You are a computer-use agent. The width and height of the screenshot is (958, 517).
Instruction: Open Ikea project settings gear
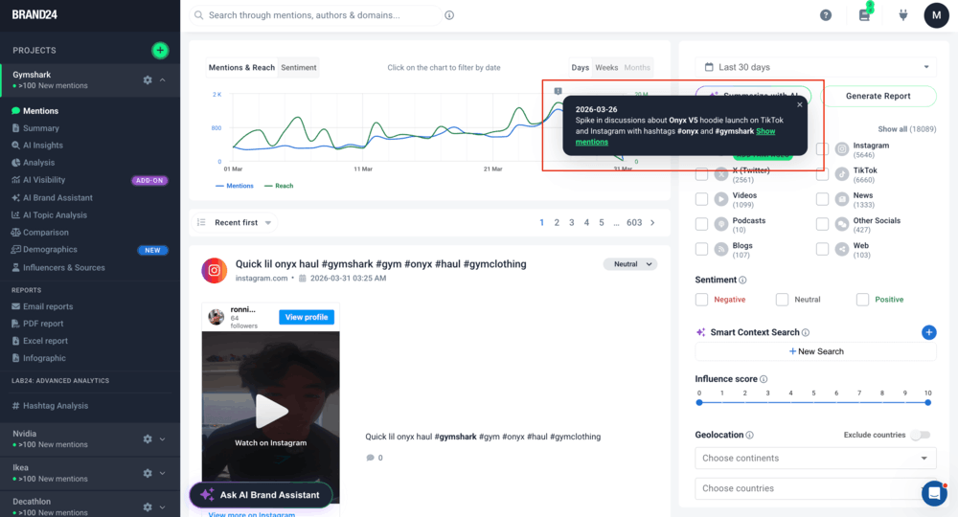(x=148, y=473)
